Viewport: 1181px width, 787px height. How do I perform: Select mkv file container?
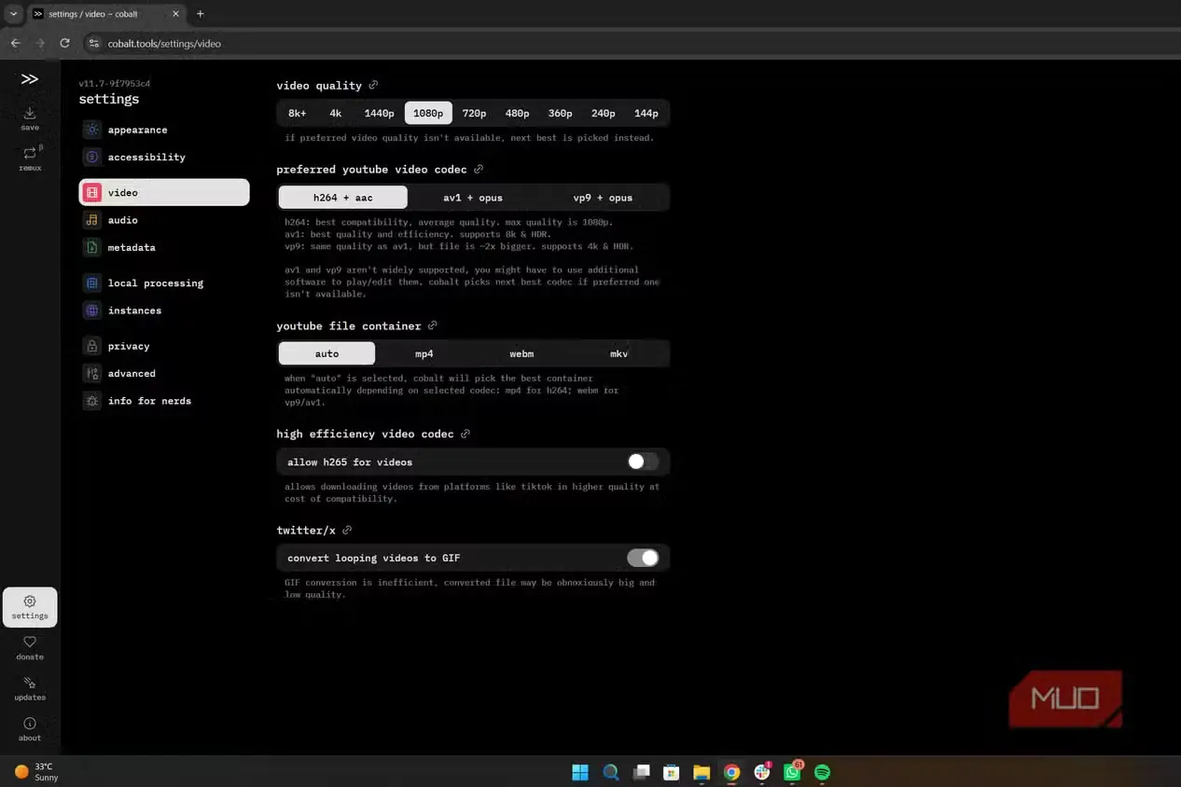pyautogui.click(x=618, y=353)
